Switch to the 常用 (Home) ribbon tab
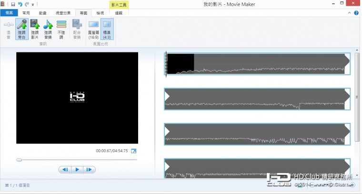 tap(26, 13)
